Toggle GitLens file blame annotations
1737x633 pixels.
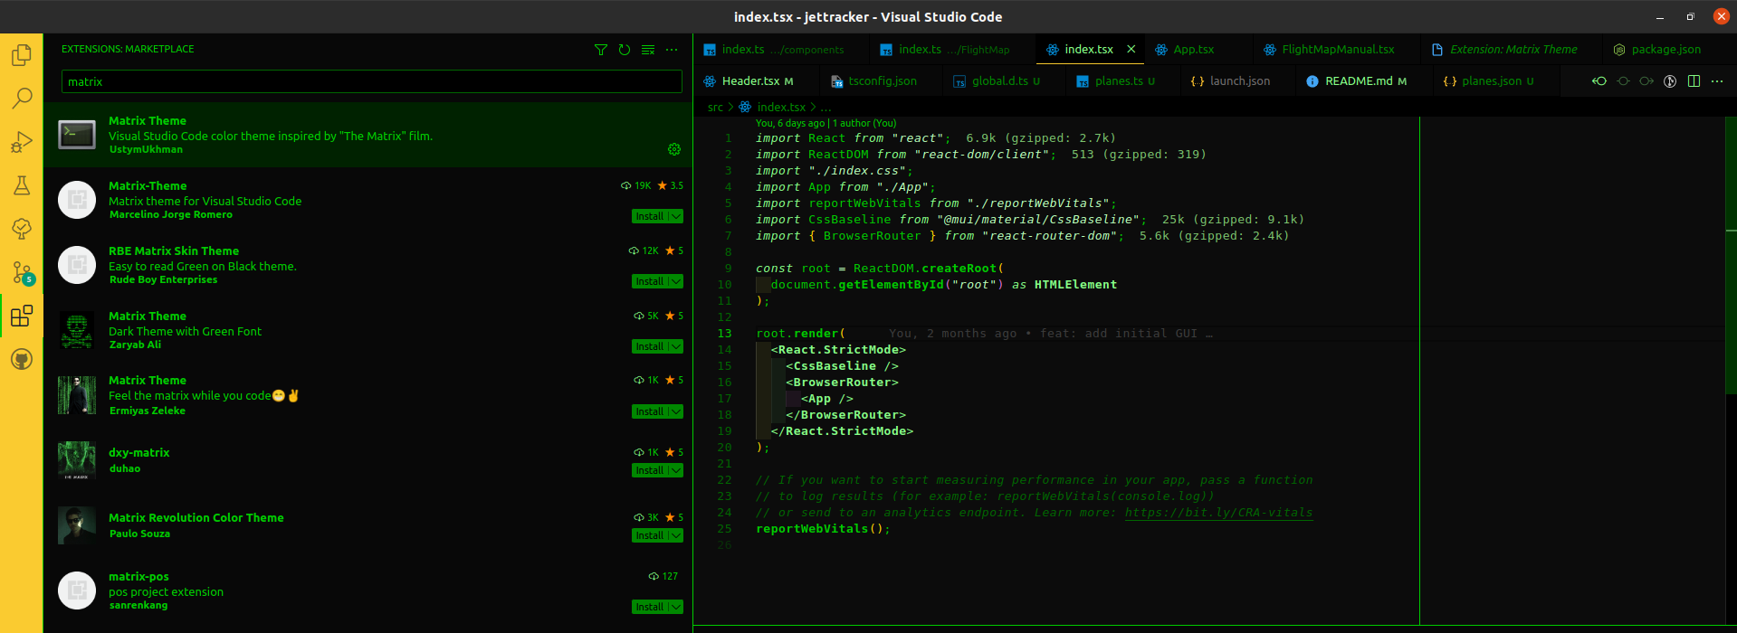point(1670,81)
